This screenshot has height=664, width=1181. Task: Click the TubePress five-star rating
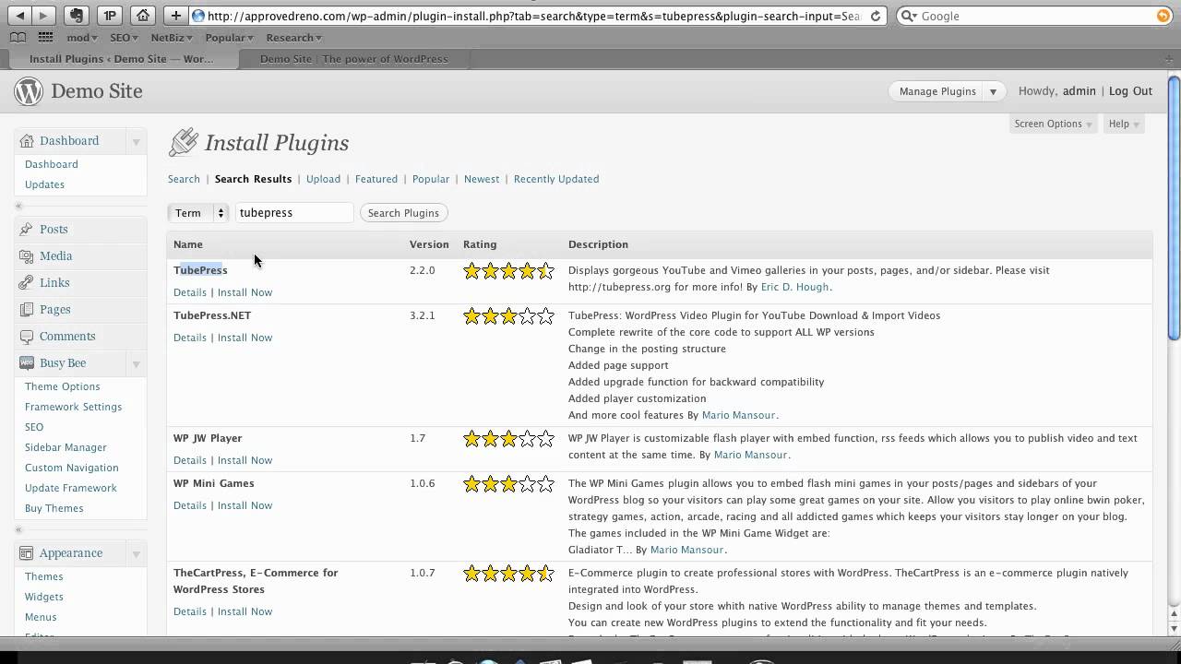click(x=508, y=271)
